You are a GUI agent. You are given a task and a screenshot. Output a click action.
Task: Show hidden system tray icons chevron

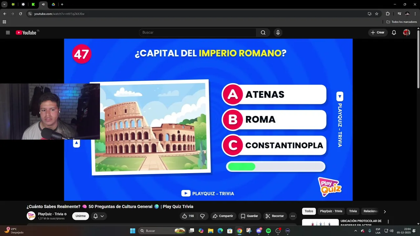(x=355, y=231)
